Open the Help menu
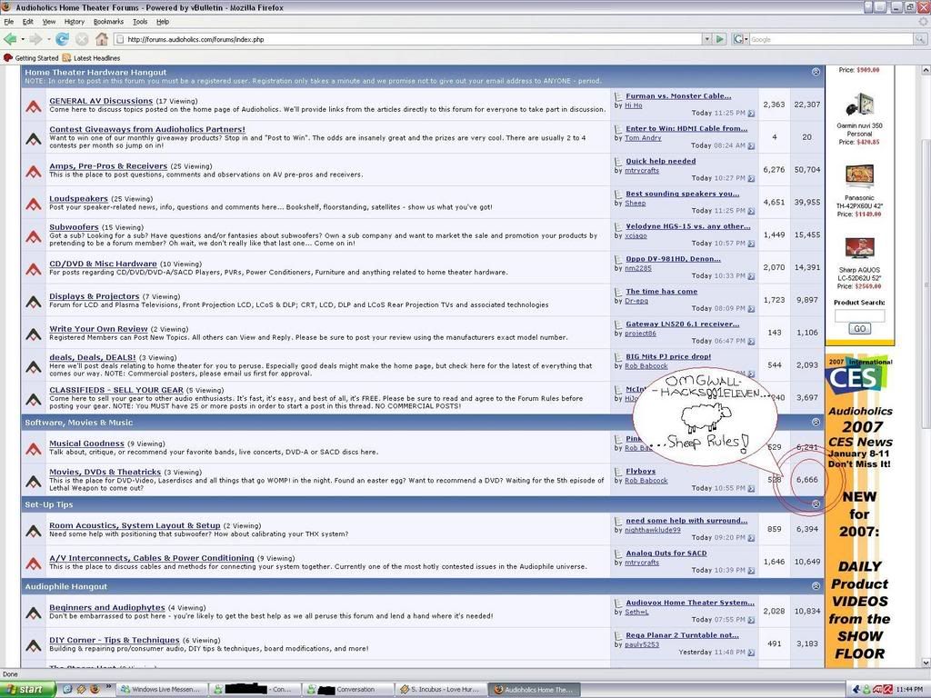Screen dimensions: 931x698 click(x=163, y=22)
